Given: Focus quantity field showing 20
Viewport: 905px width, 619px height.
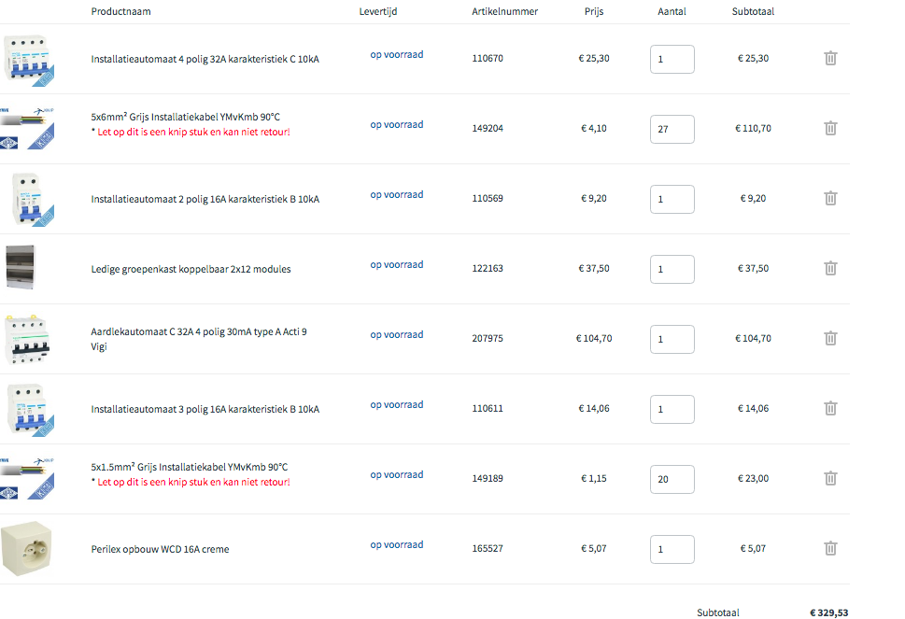Looking at the screenshot, I should pyautogui.click(x=672, y=479).
